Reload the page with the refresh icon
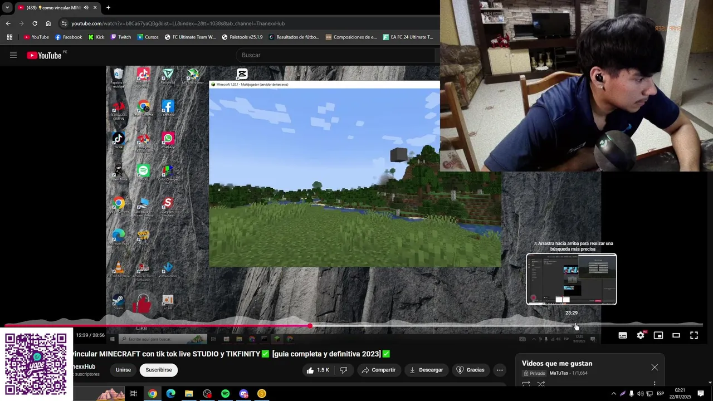 click(x=35, y=23)
